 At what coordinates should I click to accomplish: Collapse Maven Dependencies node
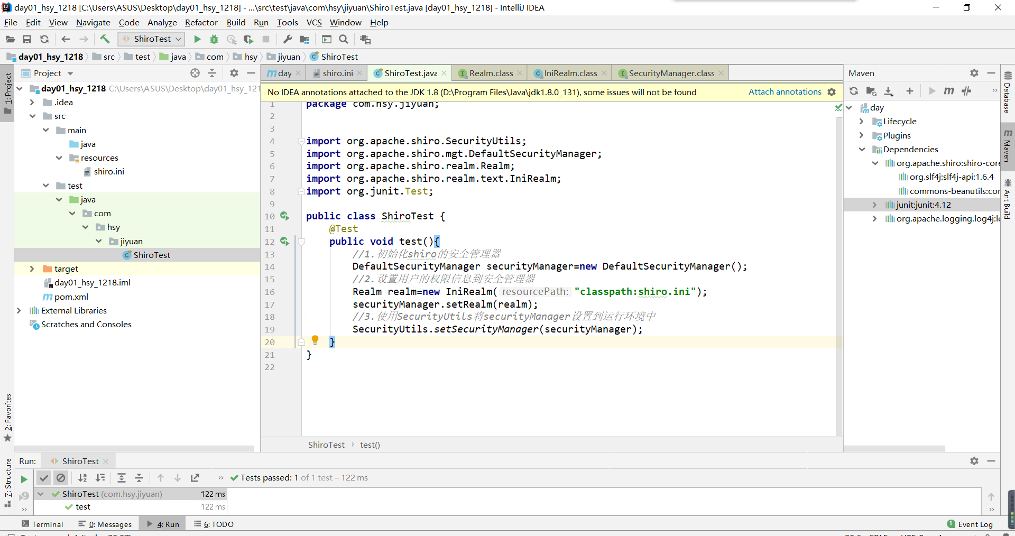(862, 150)
